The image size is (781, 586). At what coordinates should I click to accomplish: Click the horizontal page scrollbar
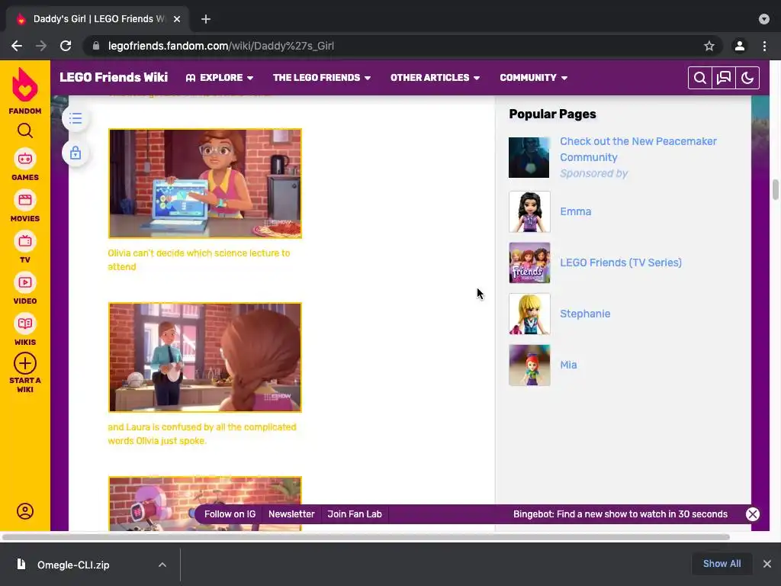365,537
